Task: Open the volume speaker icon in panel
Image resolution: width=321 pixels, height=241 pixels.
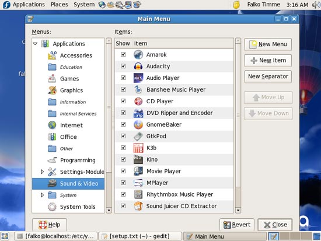Action: point(316,5)
